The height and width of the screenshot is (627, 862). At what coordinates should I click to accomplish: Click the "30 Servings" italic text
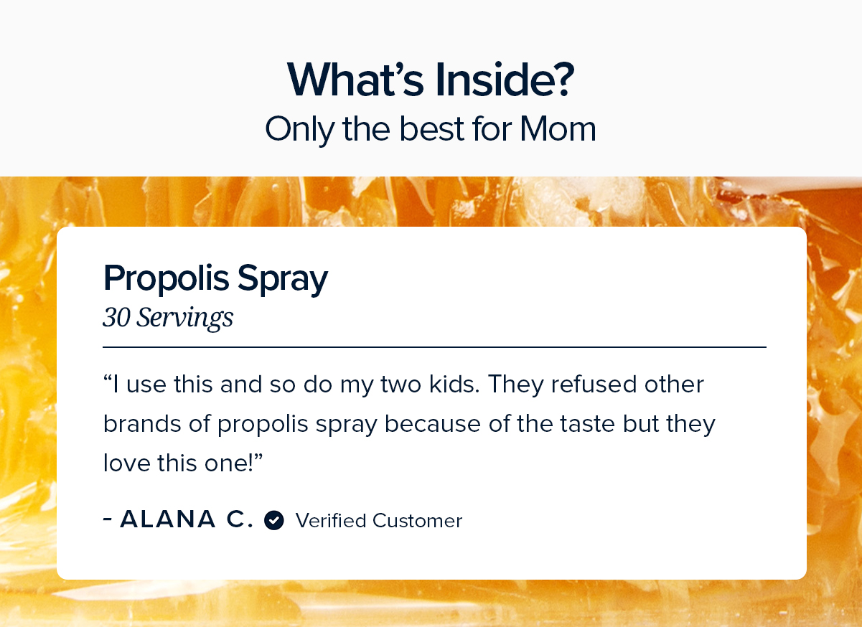pyautogui.click(x=168, y=317)
